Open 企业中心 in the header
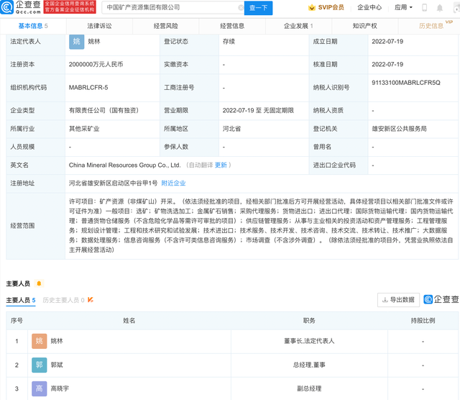This screenshot has width=460, height=400. coord(369,8)
